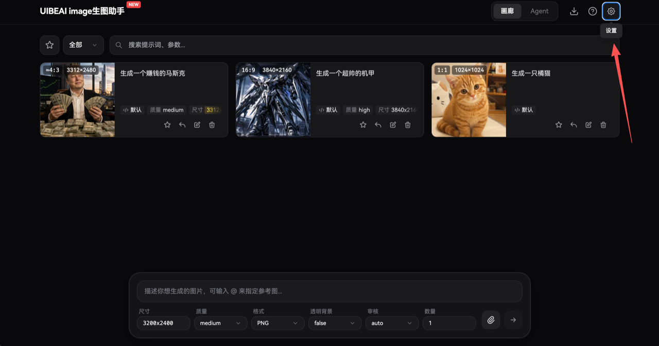Screen dimensions: 659x346
Task: Click the 尺寸 tag on Musk card
Action: 206,110
